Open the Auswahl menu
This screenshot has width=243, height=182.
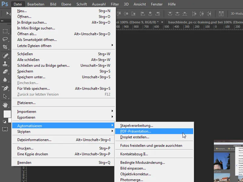click(99, 4)
